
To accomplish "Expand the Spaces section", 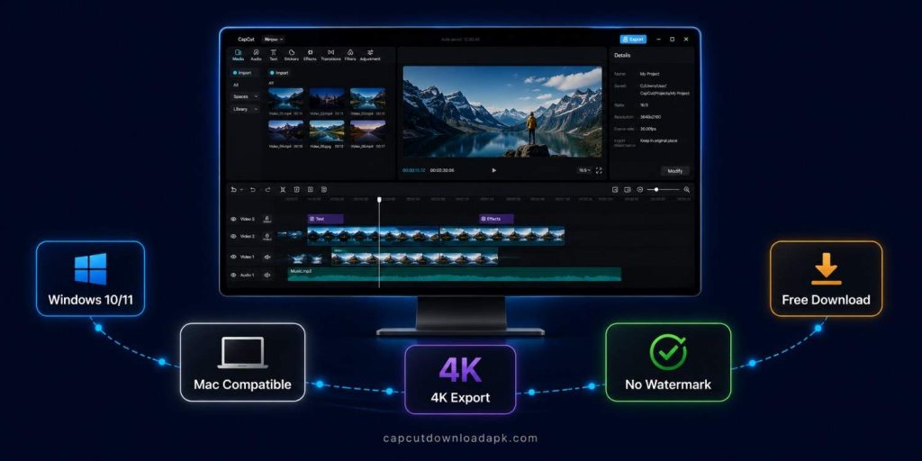I will click(246, 96).
